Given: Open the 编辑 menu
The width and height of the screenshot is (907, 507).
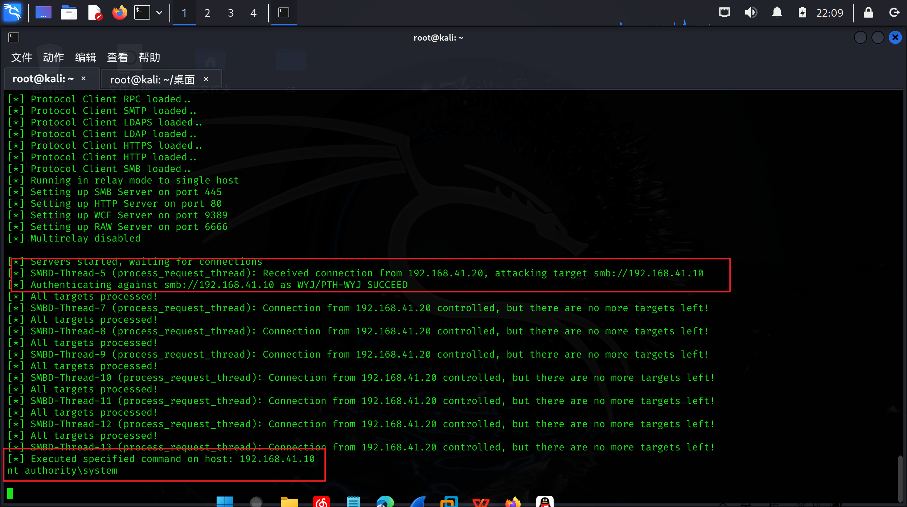Looking at the screenshot, I should [86, 57].
